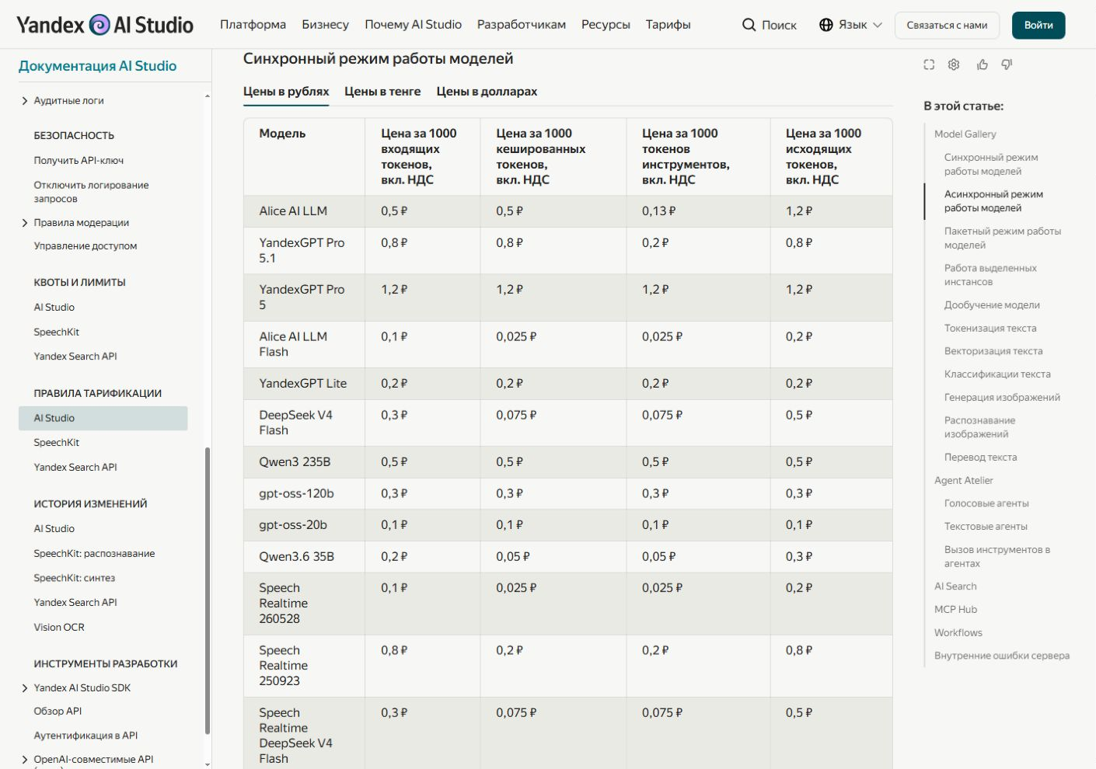Screen dimensions: 1096x769
Task: Open the Язык dropdown
Action: tap(851, 25)
